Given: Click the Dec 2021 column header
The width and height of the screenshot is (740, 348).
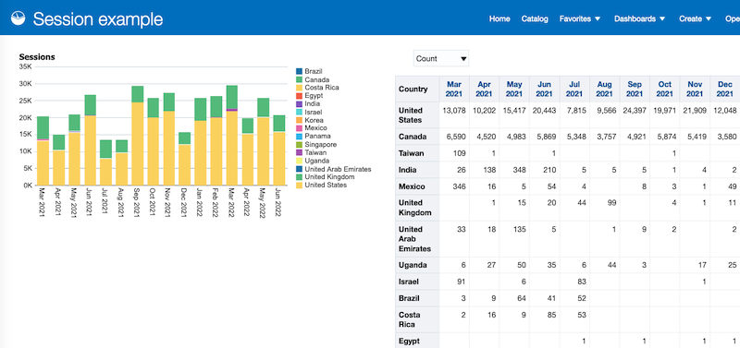Looking at the screenshot, I should (724, 89).
